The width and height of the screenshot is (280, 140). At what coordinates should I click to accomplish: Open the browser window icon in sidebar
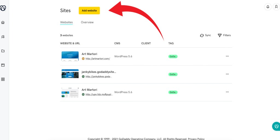point(3,65)
